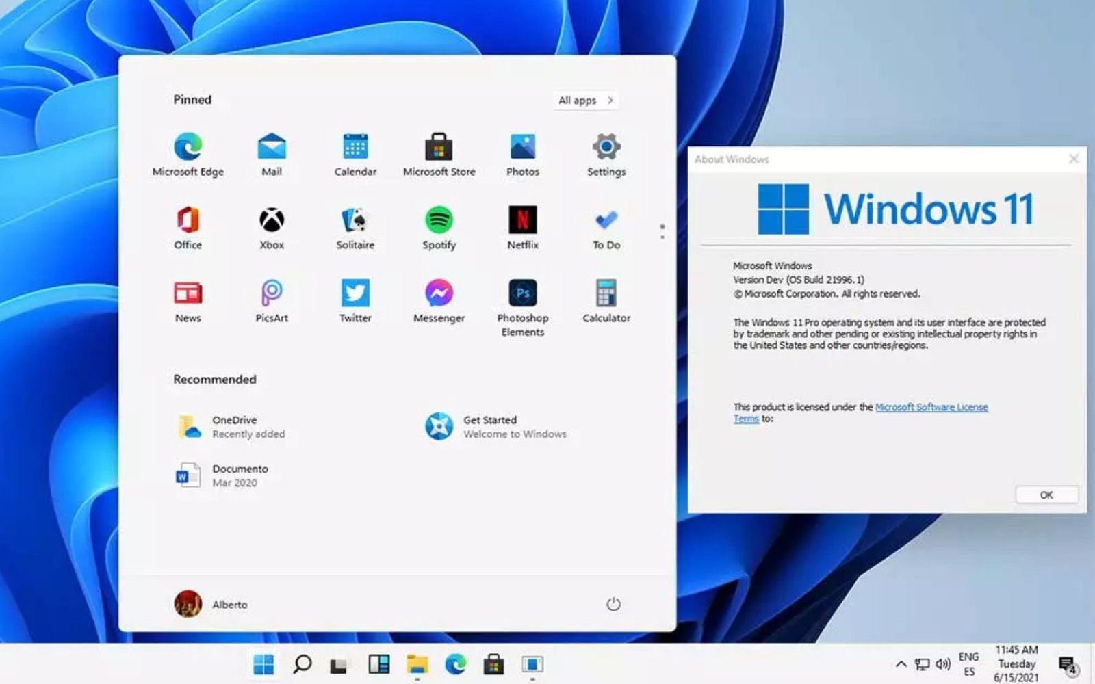
Task: Open network status in system tray
Action: click(922, 664)
